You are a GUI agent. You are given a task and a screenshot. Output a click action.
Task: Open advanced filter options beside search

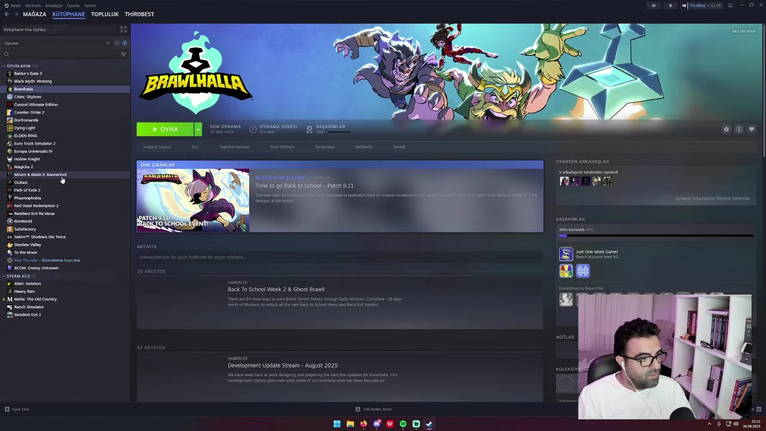[x=123, y=54]
